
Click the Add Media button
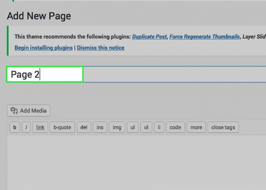pyautogui.click(x=29, y=111)
